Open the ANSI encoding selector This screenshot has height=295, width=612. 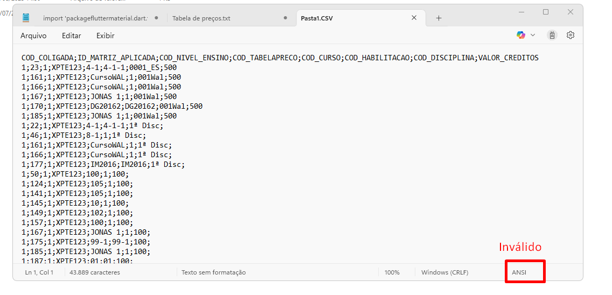click(519, 272)
